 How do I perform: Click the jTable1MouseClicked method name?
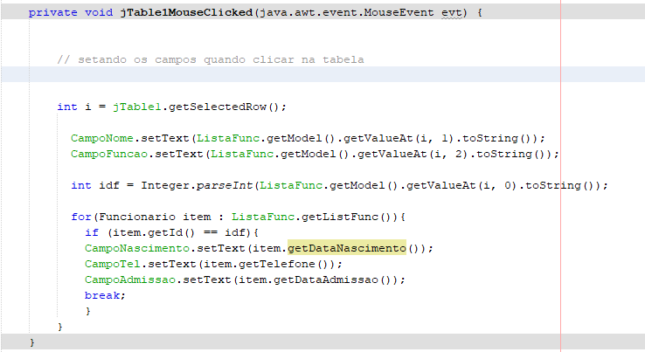(x=186, y=13)
